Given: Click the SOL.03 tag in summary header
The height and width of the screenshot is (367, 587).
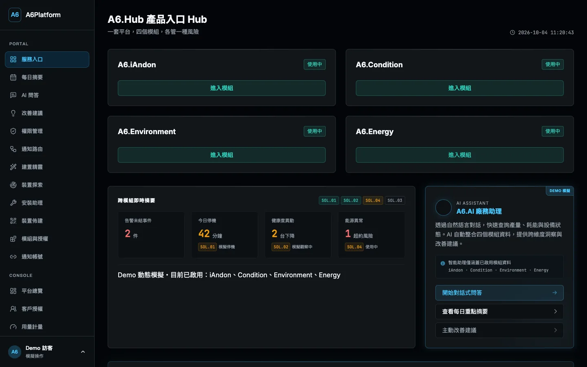Looking at the screenshot, I should pyautogui.click(x=395, y=201).
